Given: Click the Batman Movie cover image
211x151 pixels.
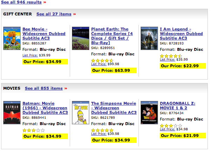Looking at the screenshot, I should pos(12,112).
